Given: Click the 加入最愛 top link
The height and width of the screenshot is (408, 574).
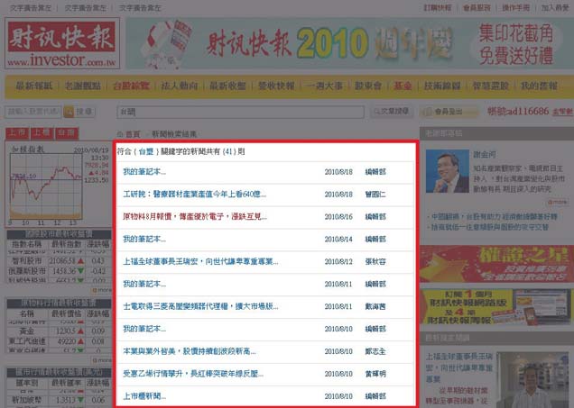Looking at the screenshot, I should (555, 8).
